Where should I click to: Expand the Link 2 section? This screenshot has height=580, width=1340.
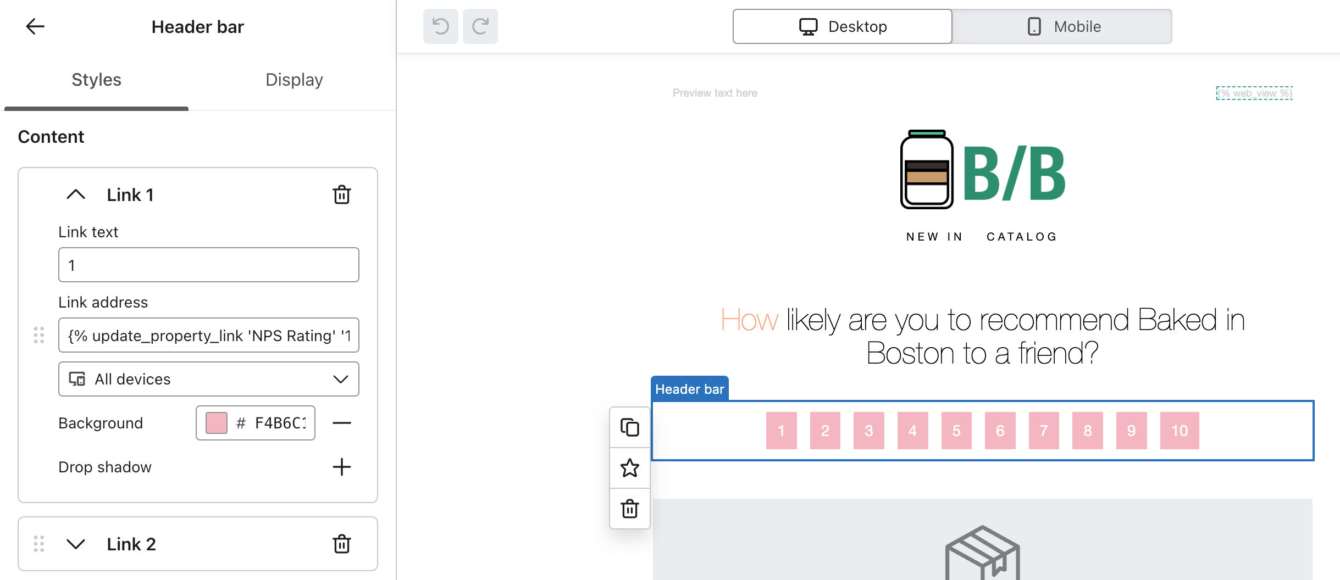[76, 544]
